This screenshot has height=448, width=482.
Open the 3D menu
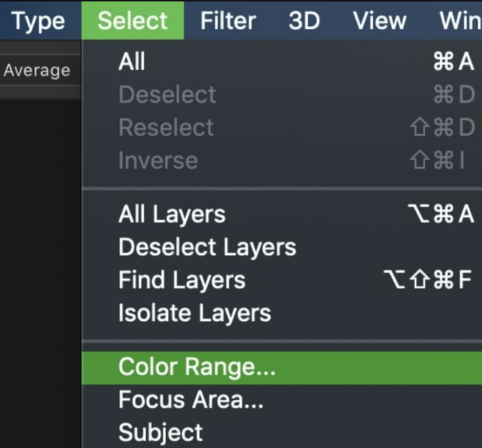click(304, 21)
